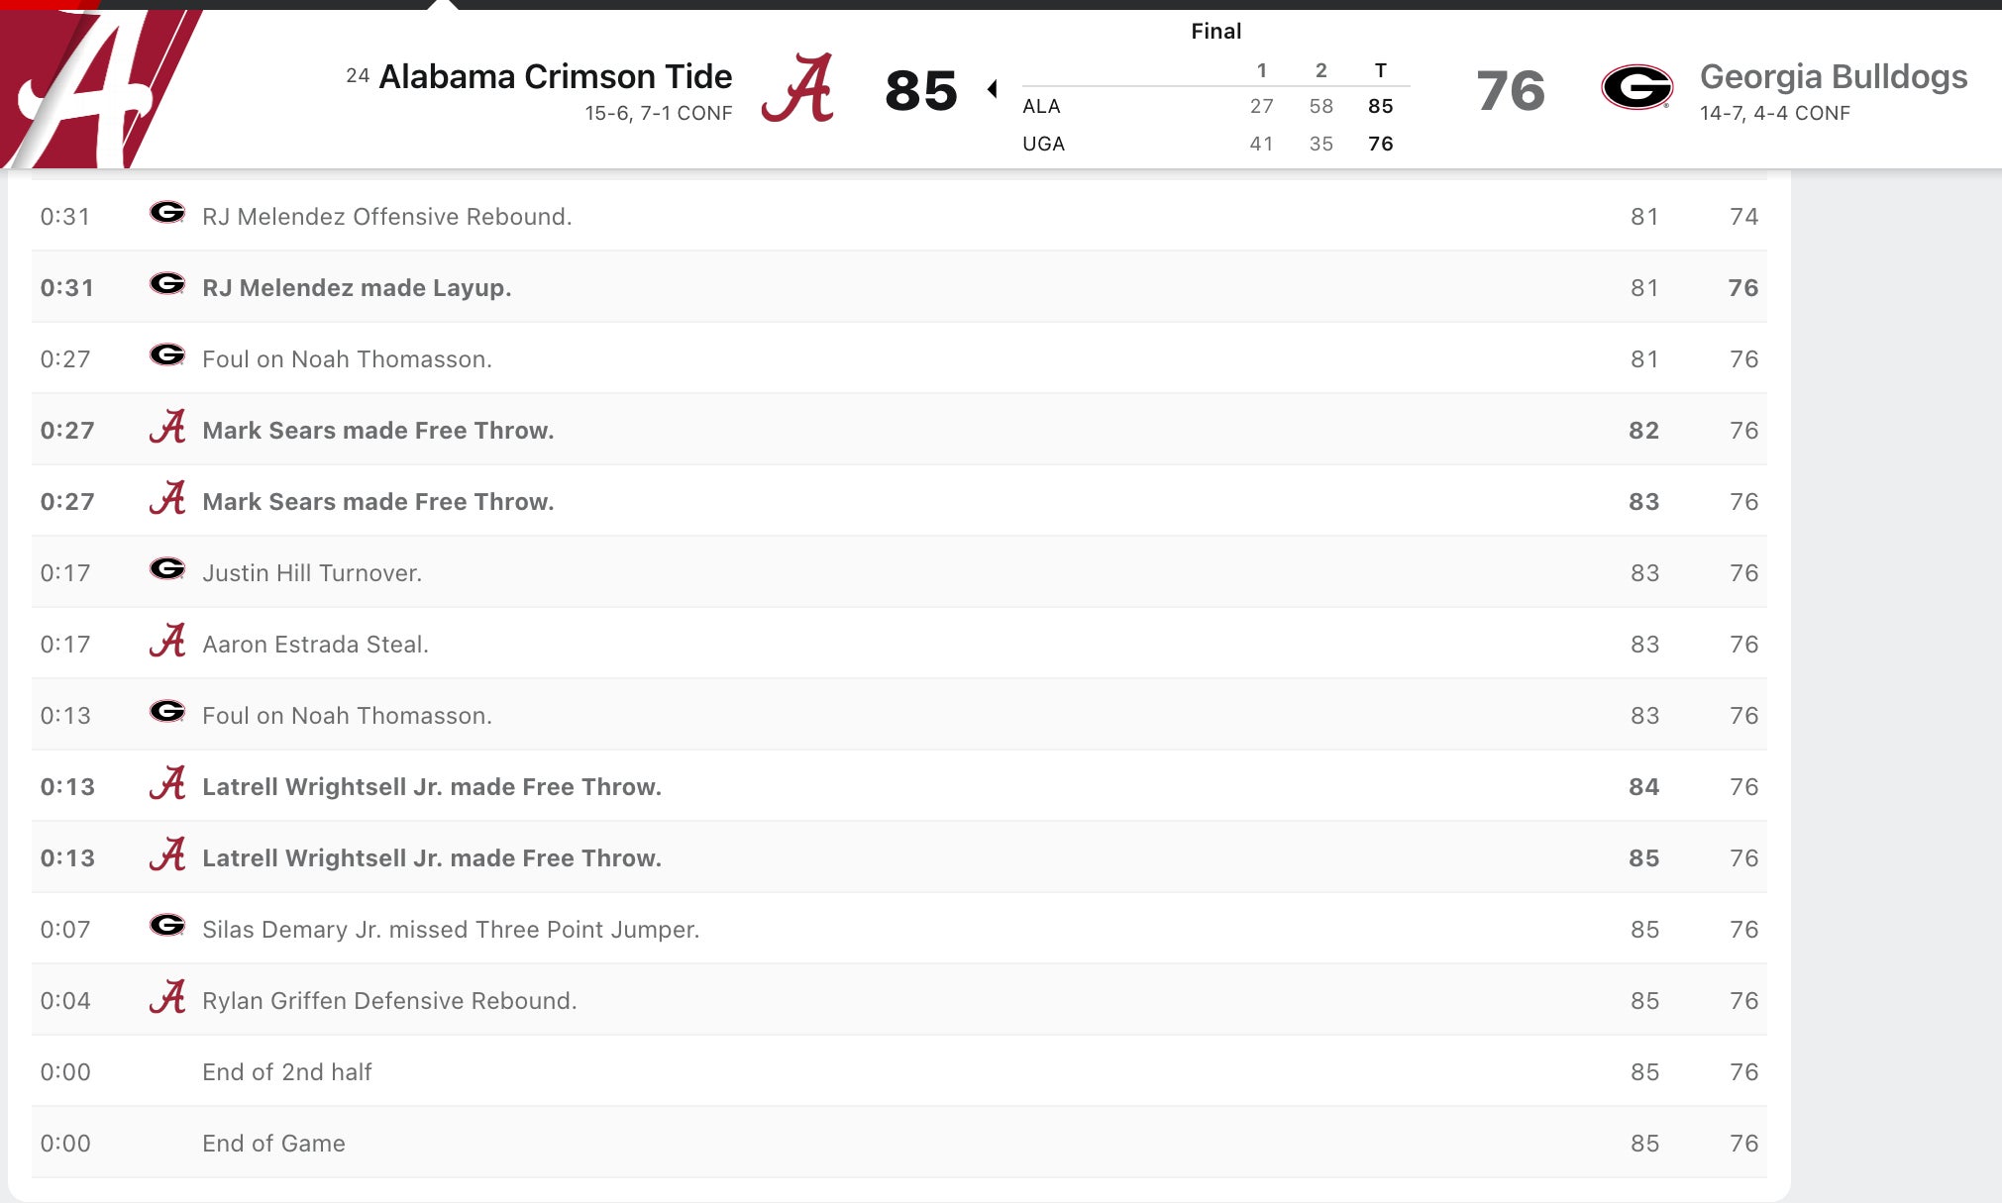
Task: Open the Georgia Bulldogs team page link
Action: (1833, 77)
